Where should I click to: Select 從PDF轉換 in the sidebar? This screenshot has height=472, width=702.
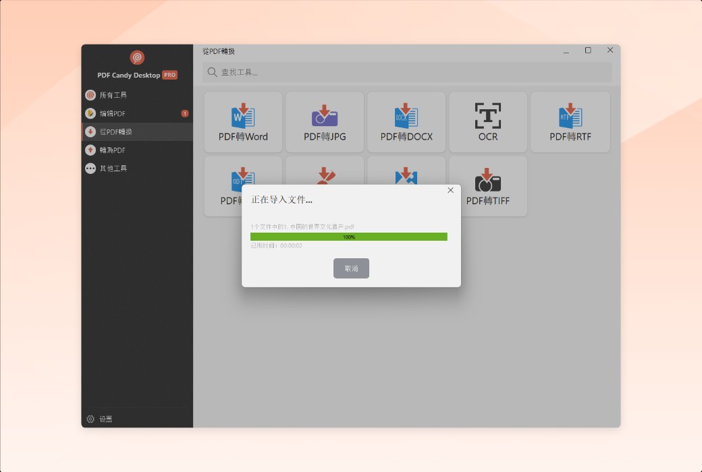[x=115, y=132]
